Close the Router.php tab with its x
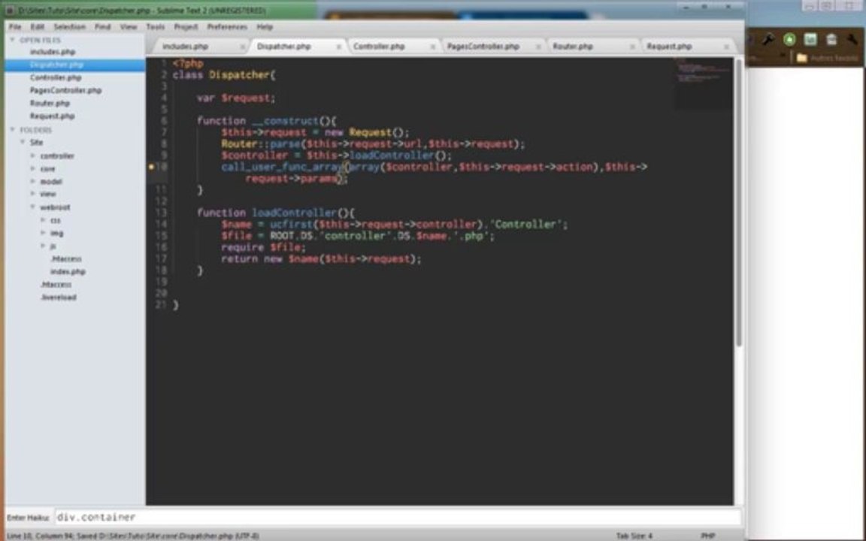Image resolution: width=866 pixels, height=541 pixels. (632, 47)
